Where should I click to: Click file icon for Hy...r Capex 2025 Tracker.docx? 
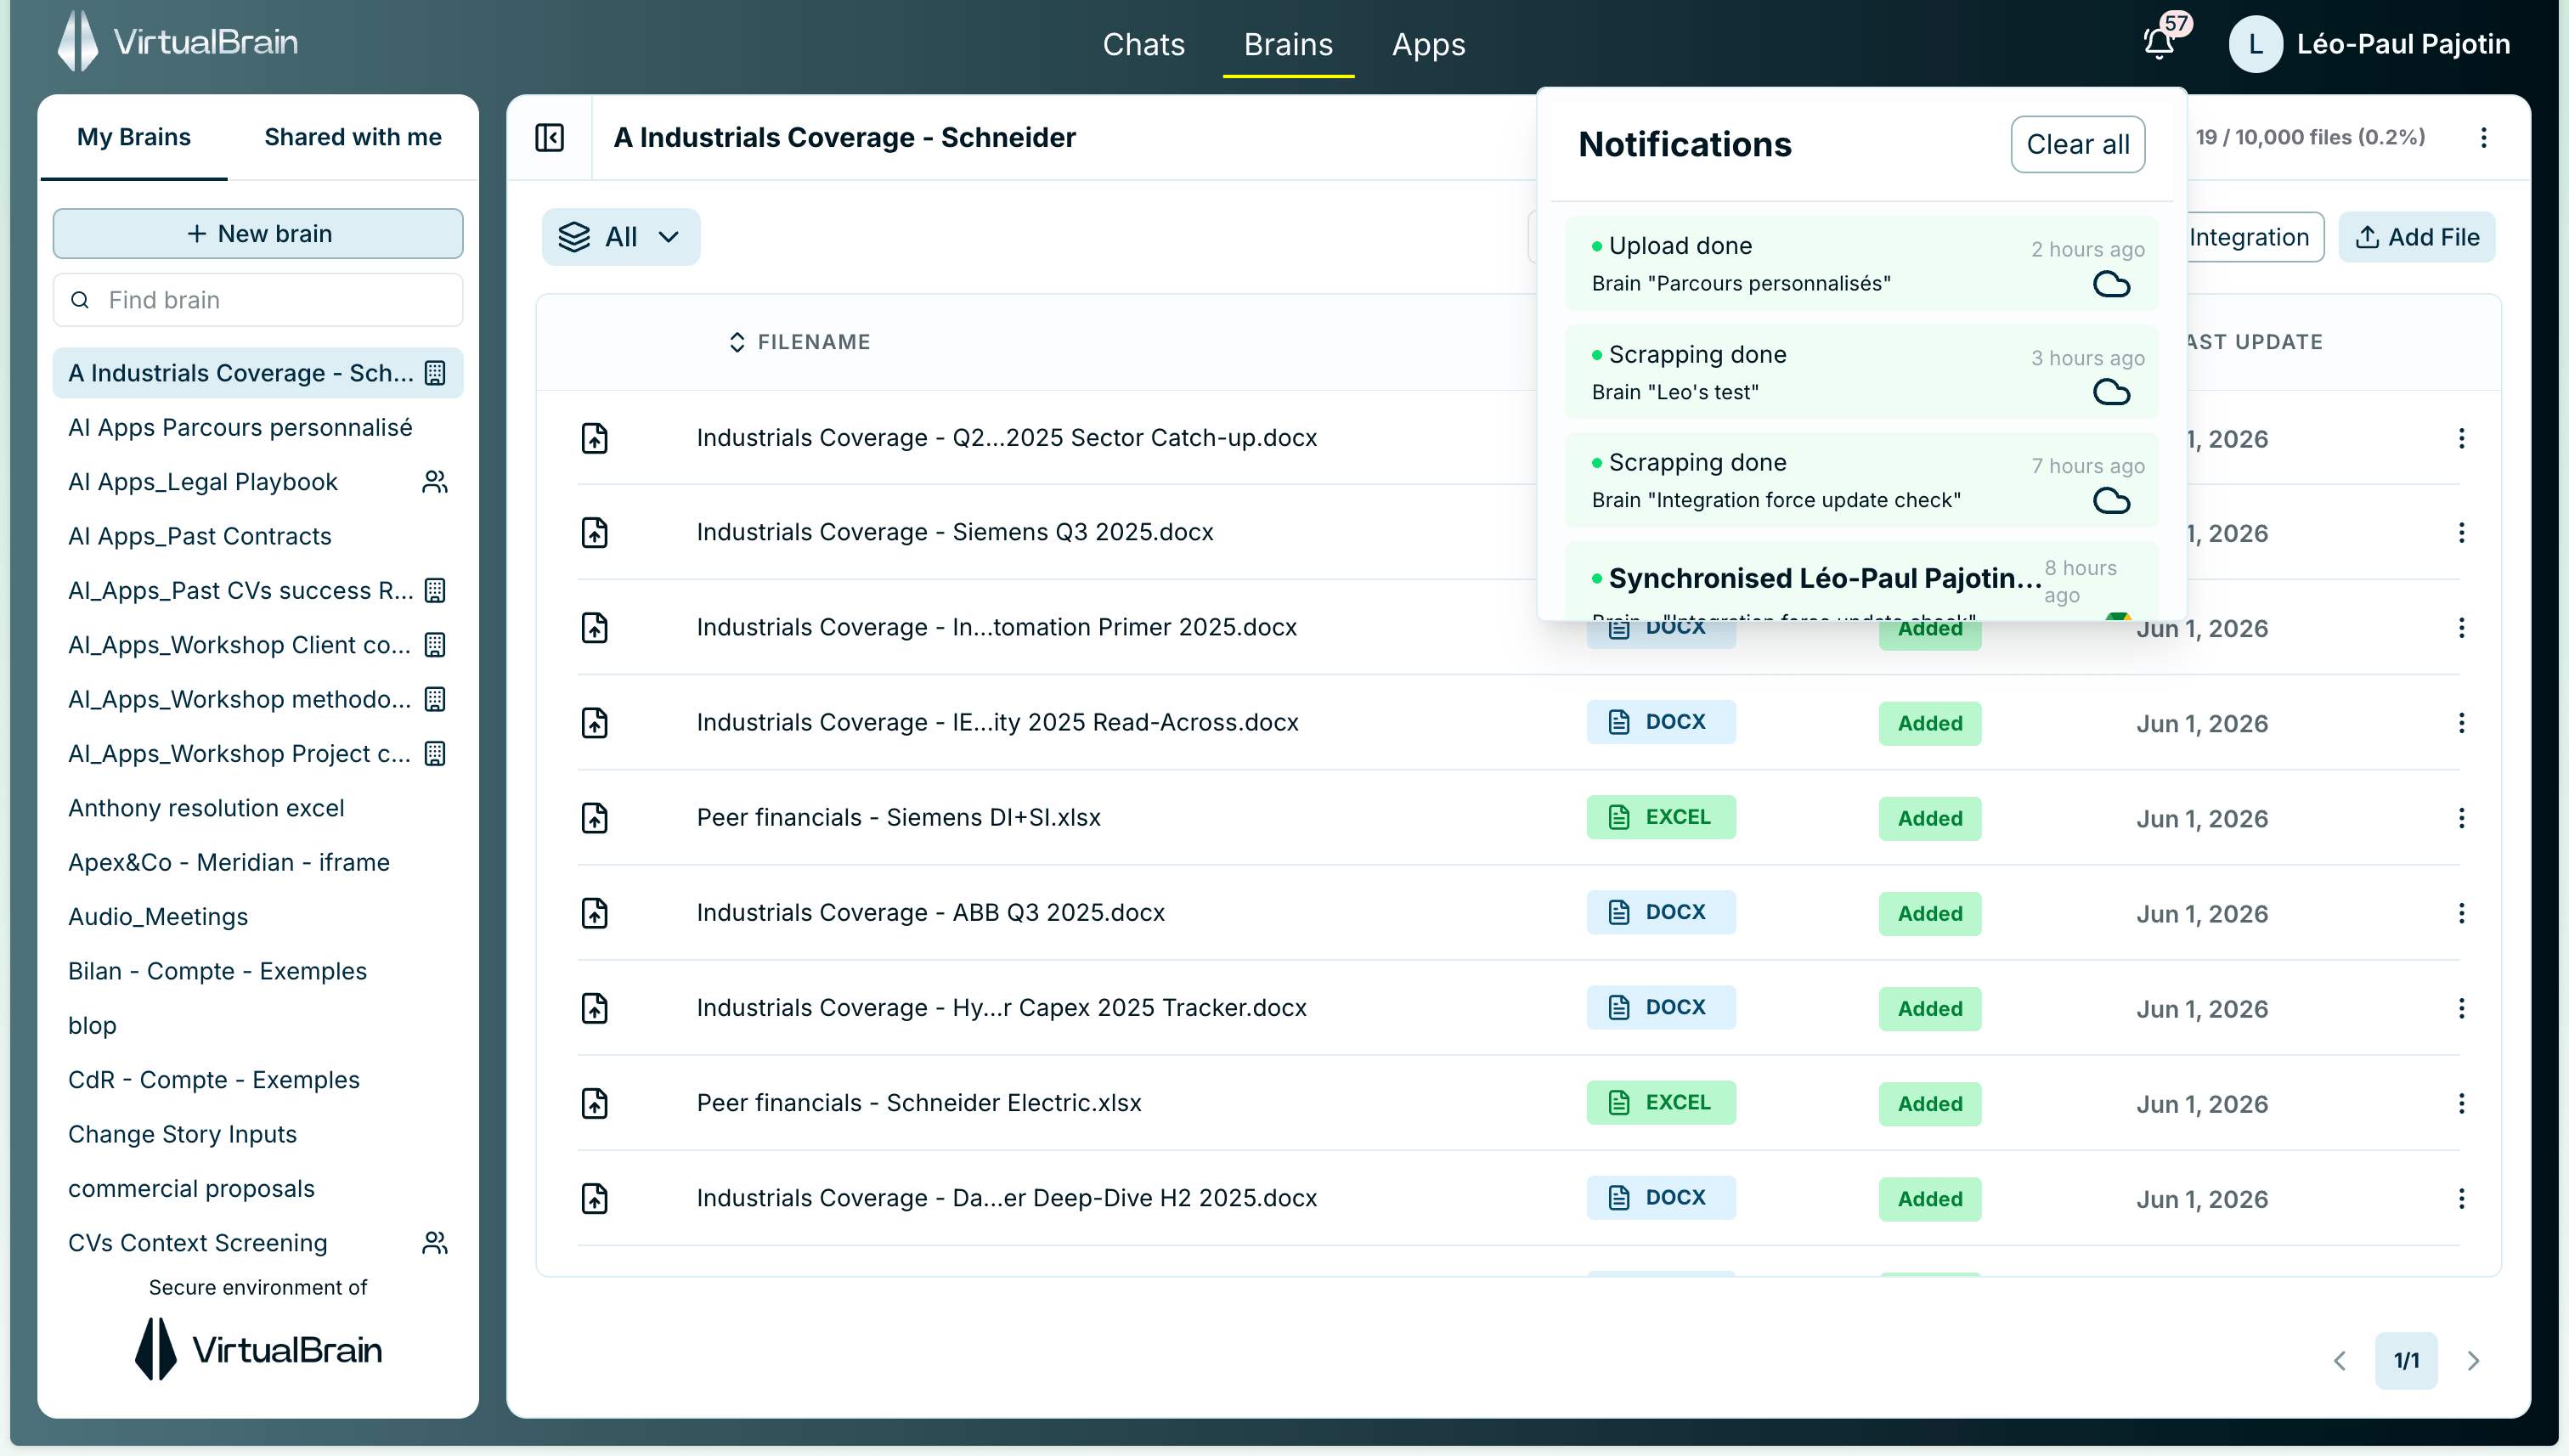(595, 1008)
